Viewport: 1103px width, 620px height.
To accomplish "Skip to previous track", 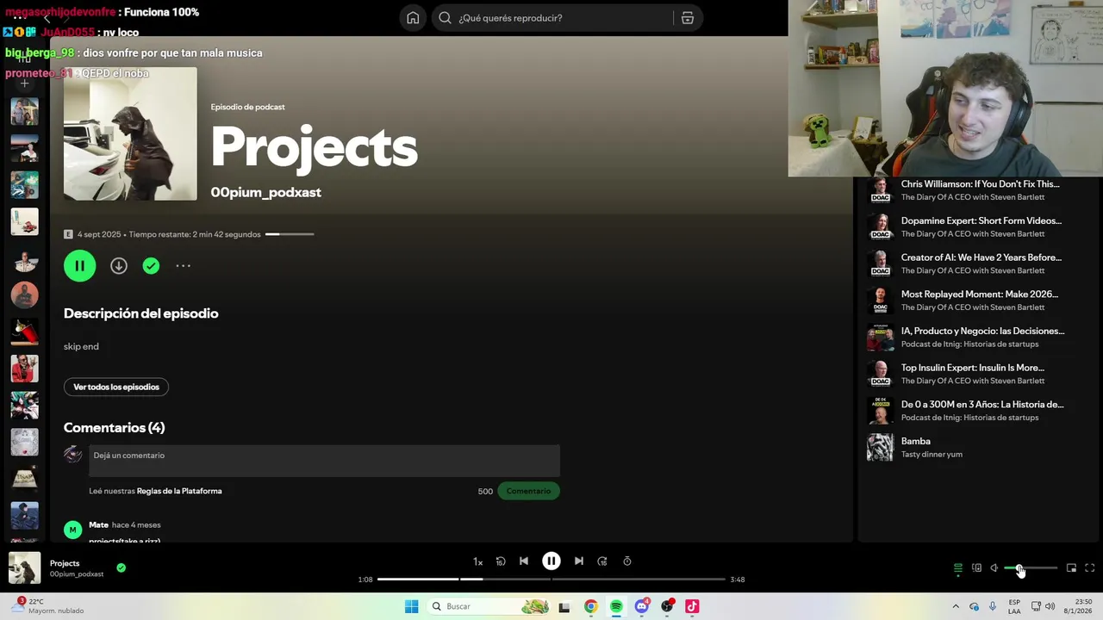I will coord(523,561).
